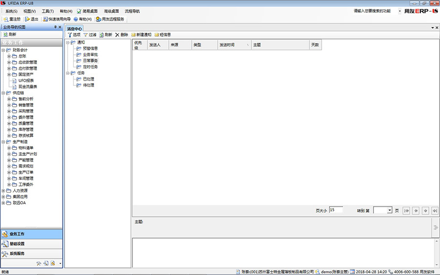Viewport: 440px width, 275px height.
Task: Toggle the 简易桌面 simple desktop option
Action: [x=79, y=11]
